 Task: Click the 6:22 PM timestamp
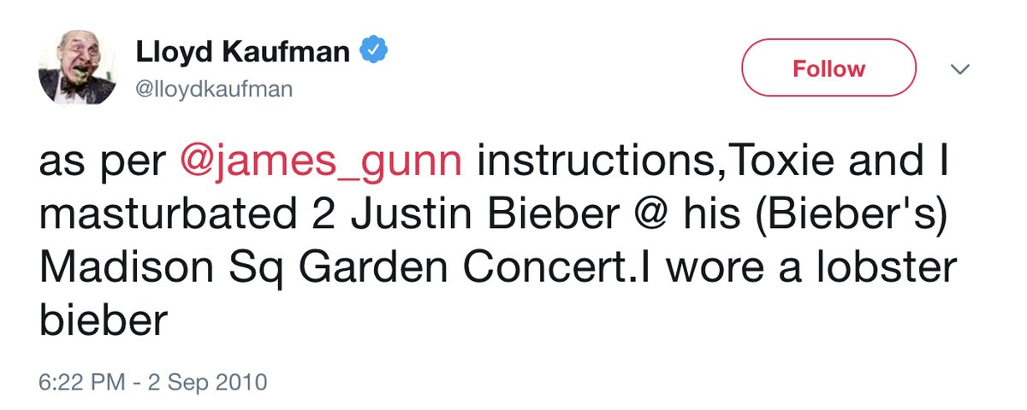tap(77, 381)
